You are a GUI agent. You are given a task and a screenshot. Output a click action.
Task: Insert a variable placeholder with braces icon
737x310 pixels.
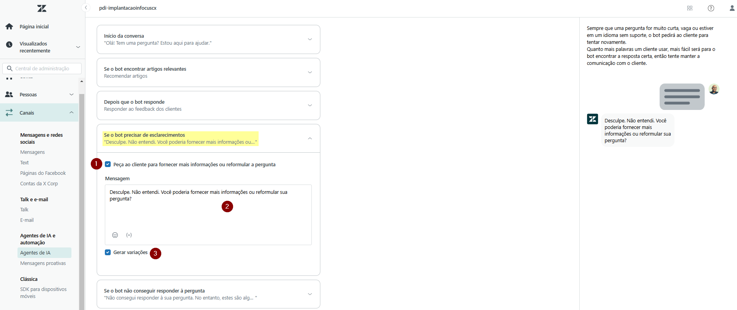[129, 235]
